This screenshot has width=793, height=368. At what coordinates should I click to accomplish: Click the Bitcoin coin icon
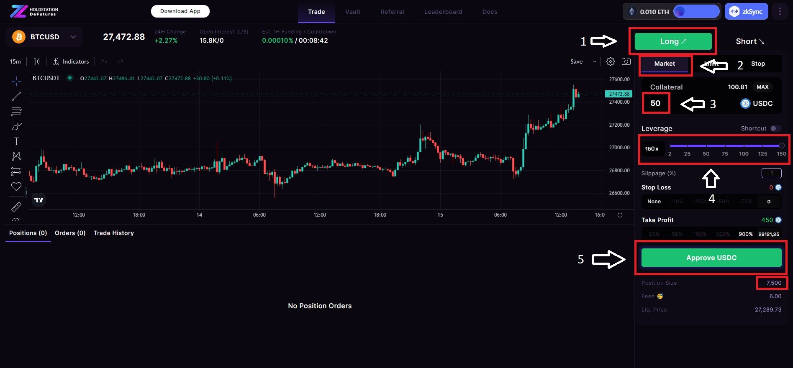pyautogui.click(x=18, y=37)
